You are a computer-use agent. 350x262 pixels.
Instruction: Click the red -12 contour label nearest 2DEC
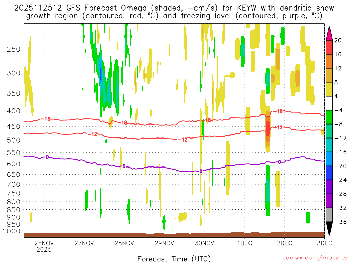[278, 128]
